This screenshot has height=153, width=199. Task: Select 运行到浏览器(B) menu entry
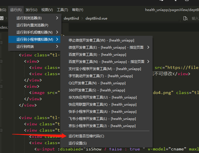click(34, 18)
